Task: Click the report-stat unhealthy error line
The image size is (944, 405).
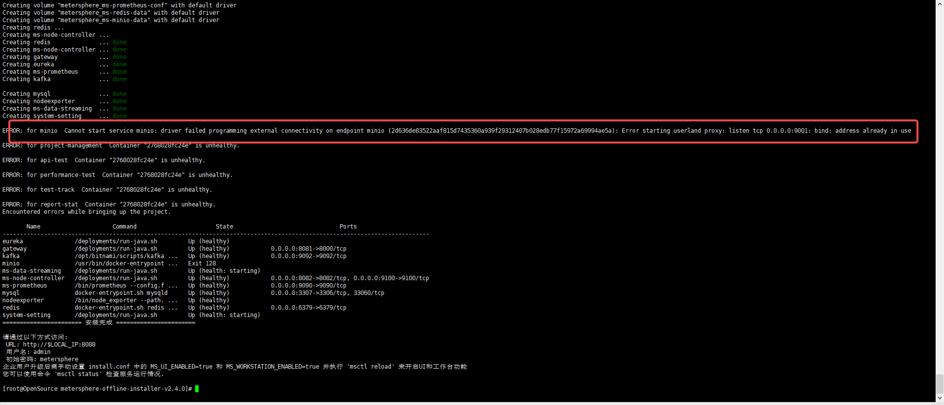Action: pyautogui.click(x=109, y=204)
